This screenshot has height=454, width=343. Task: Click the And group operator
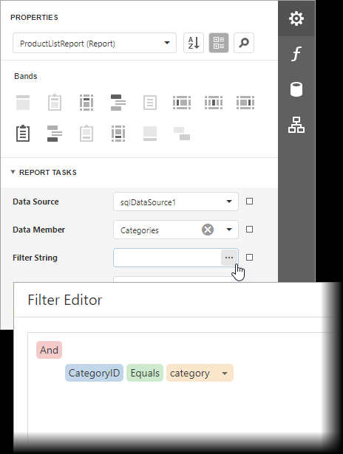pos(49,350)
